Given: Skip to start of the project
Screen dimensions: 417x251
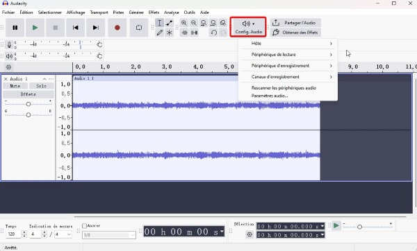Looking at the screenshot, I should tap(76, 28).
